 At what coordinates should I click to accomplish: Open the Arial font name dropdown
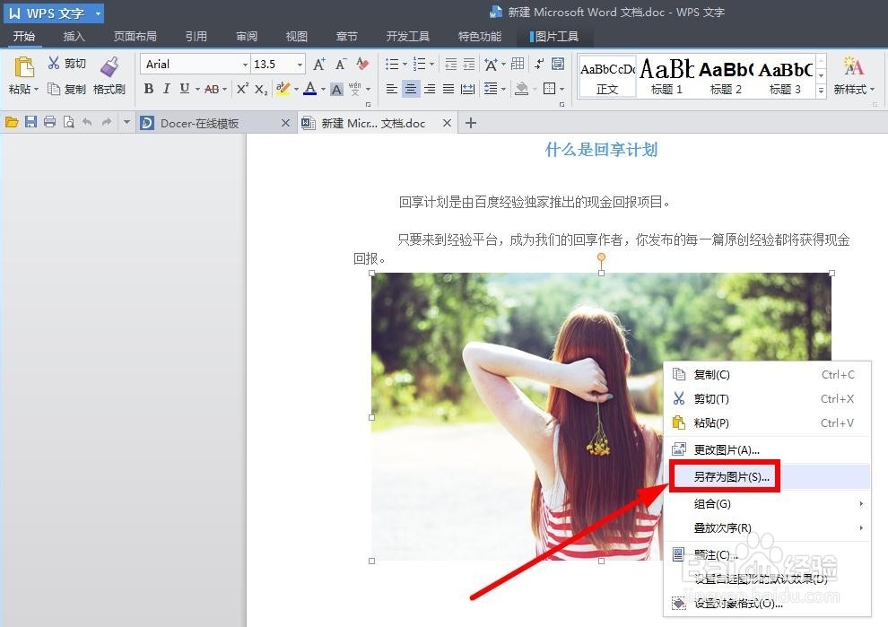[245, 65]
